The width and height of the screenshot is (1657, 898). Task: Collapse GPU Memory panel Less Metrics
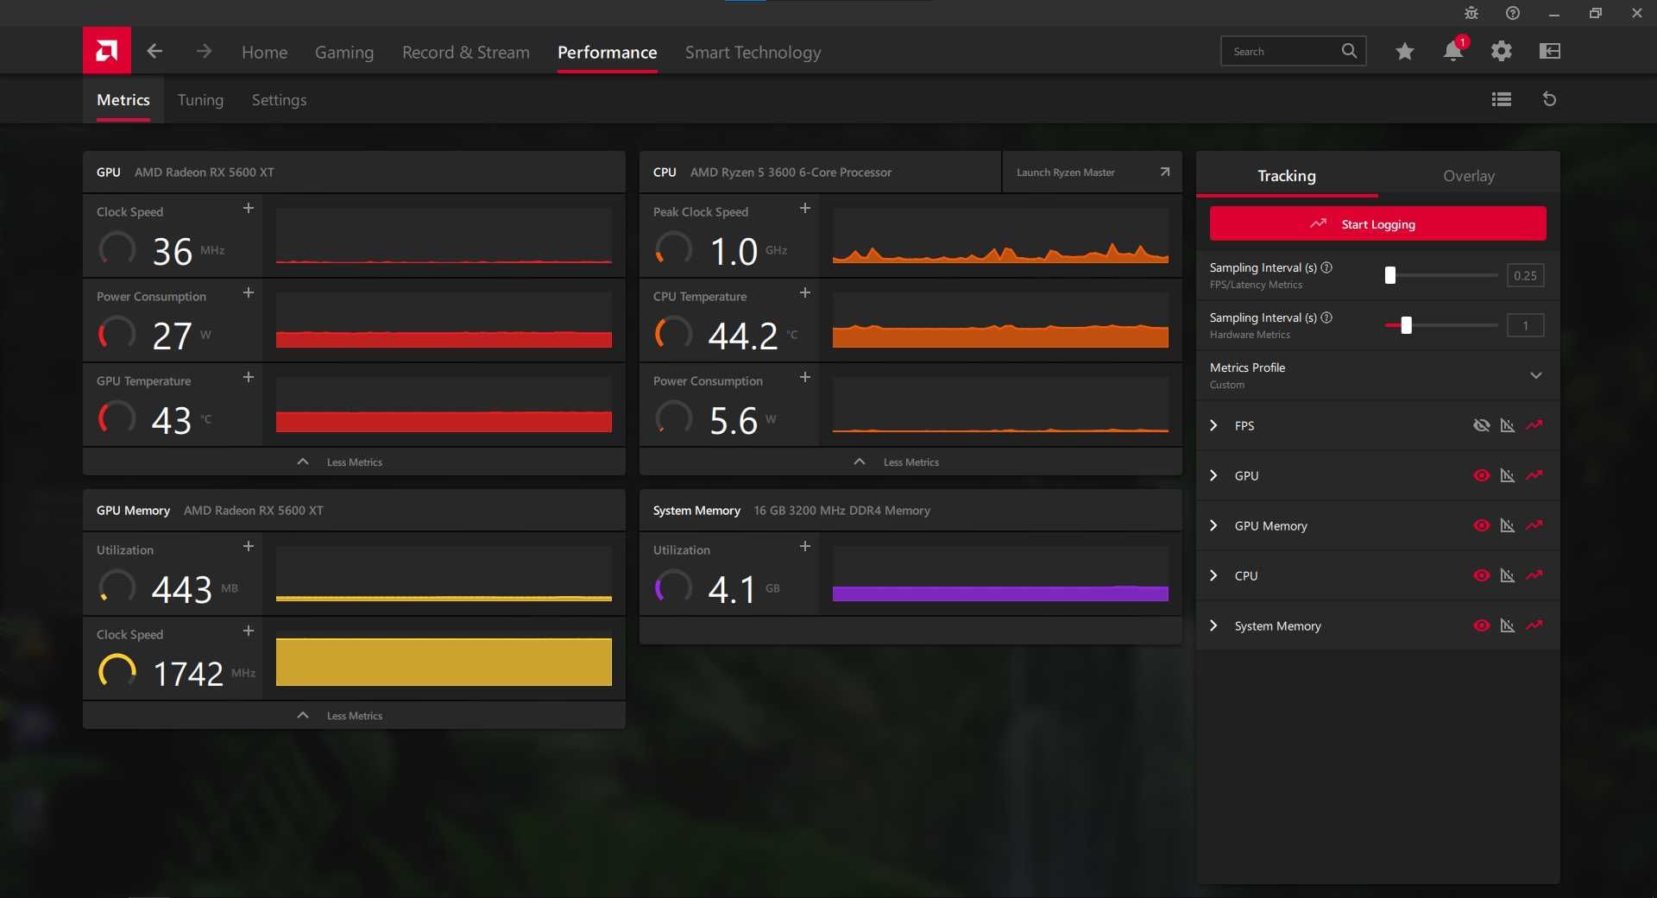click(x=354, y=715)
